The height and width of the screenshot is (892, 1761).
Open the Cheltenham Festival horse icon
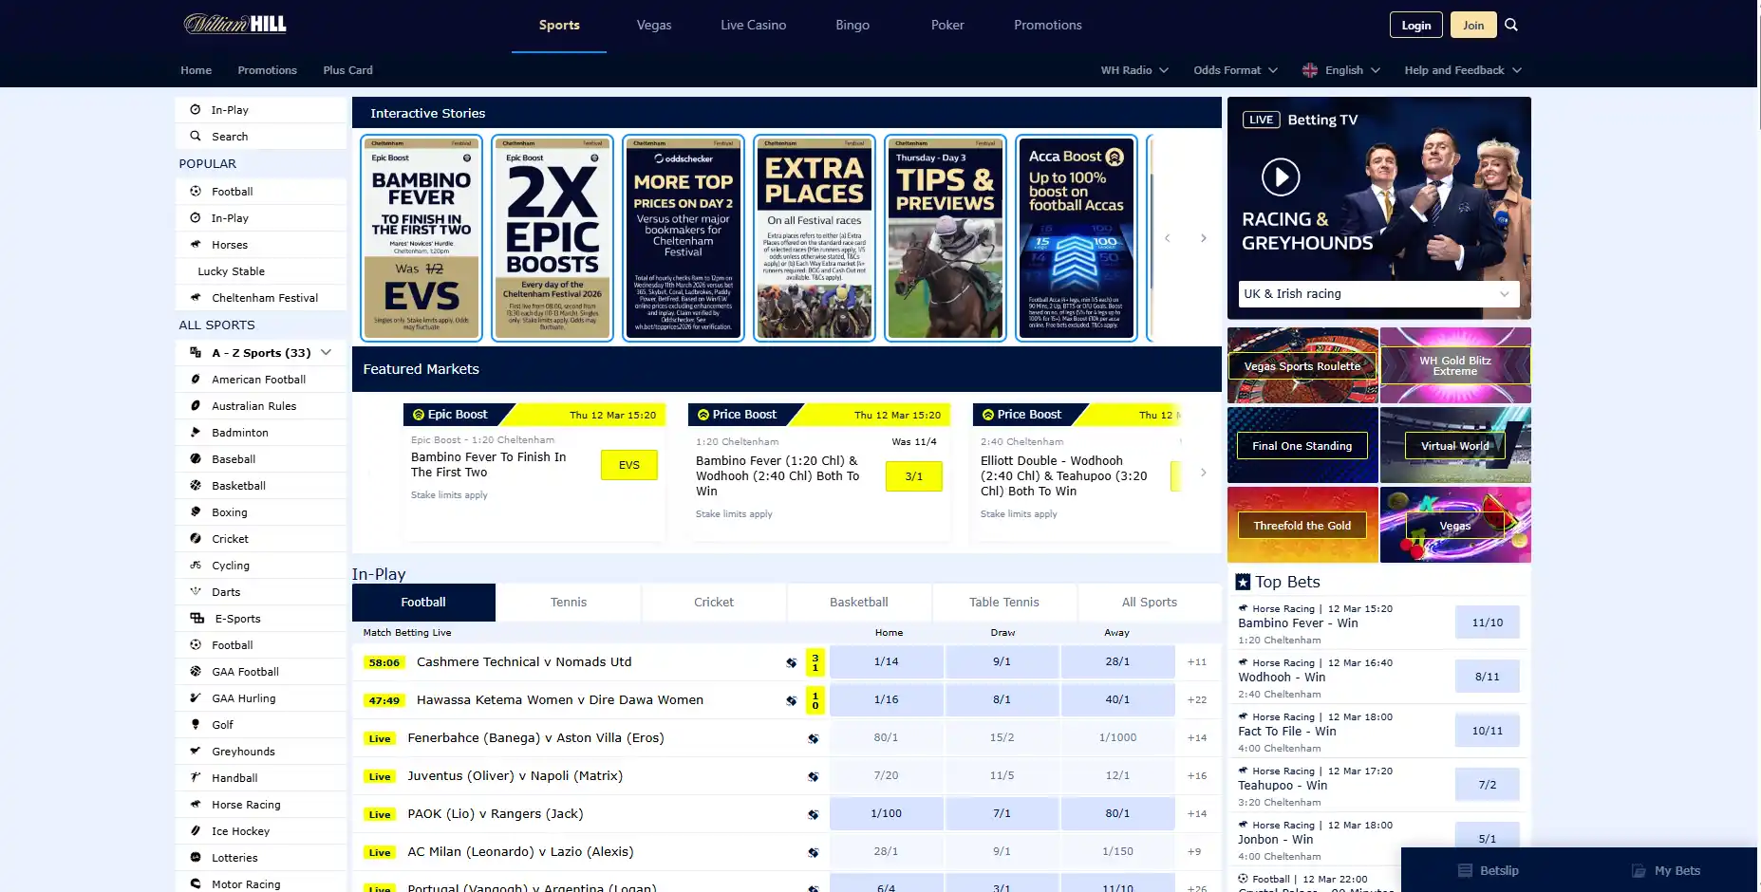pos(196,297)
